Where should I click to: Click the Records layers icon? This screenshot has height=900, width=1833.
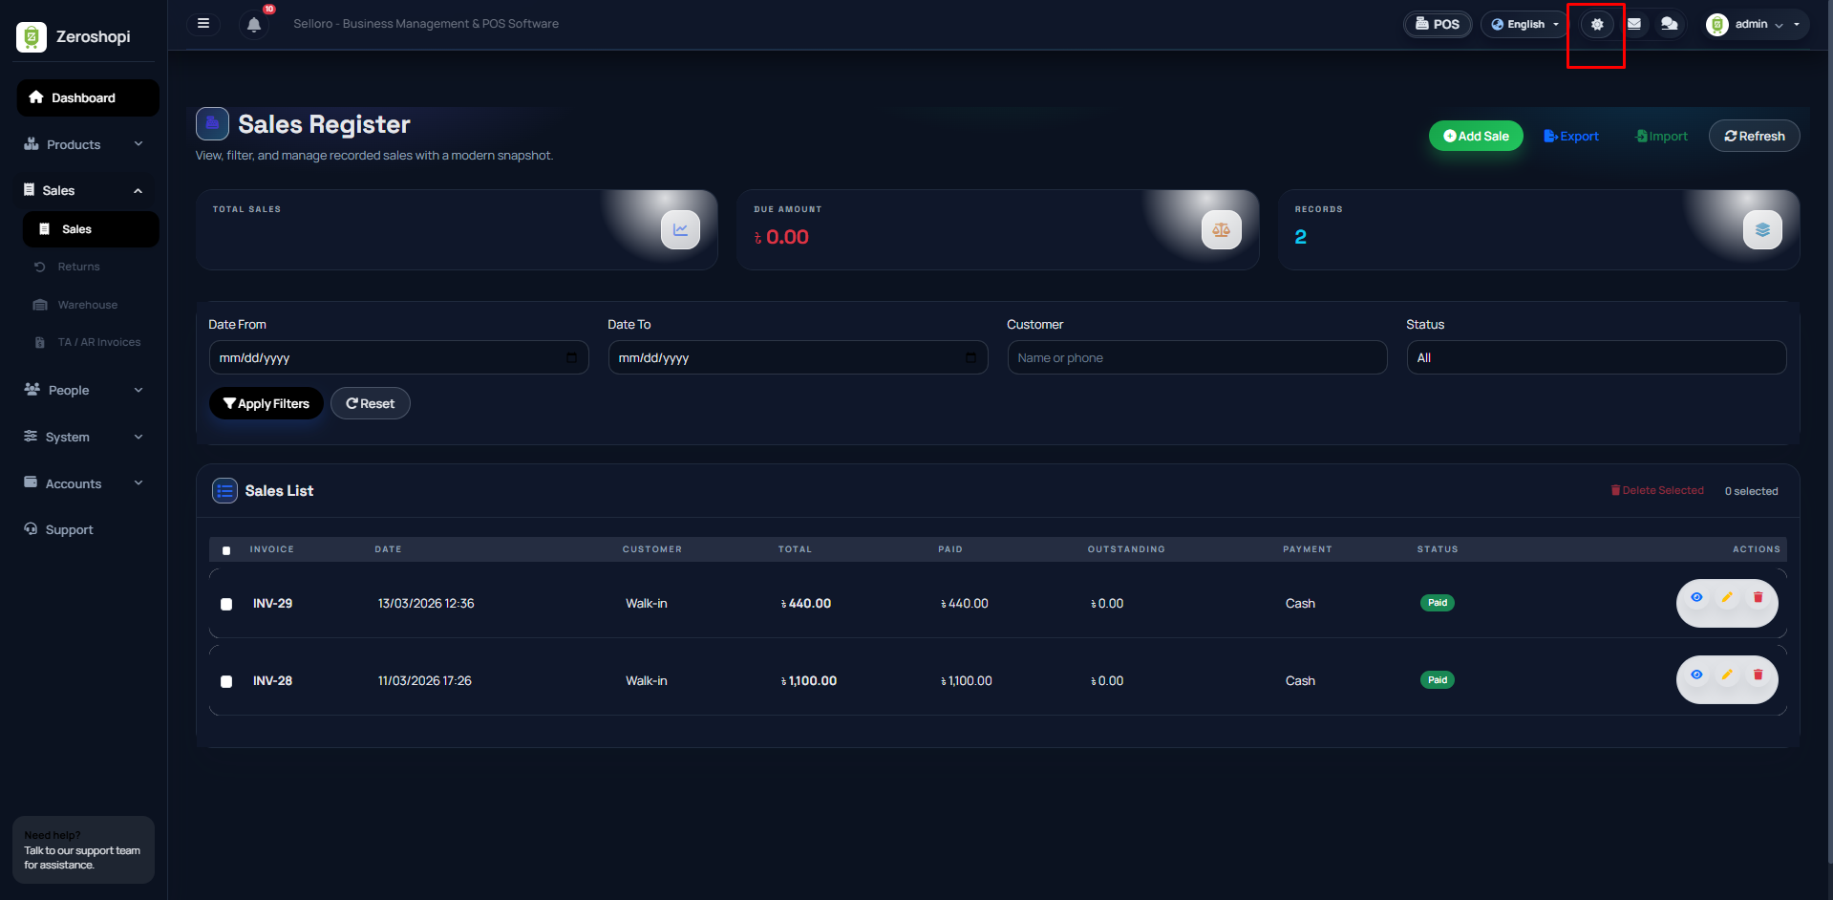[1762, 230]
